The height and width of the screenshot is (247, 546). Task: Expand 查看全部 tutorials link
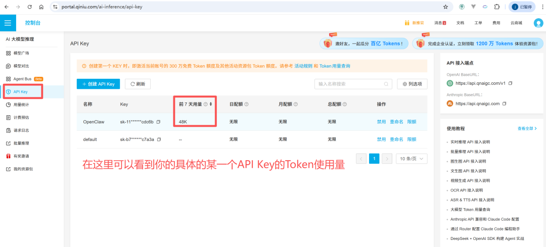527,129
